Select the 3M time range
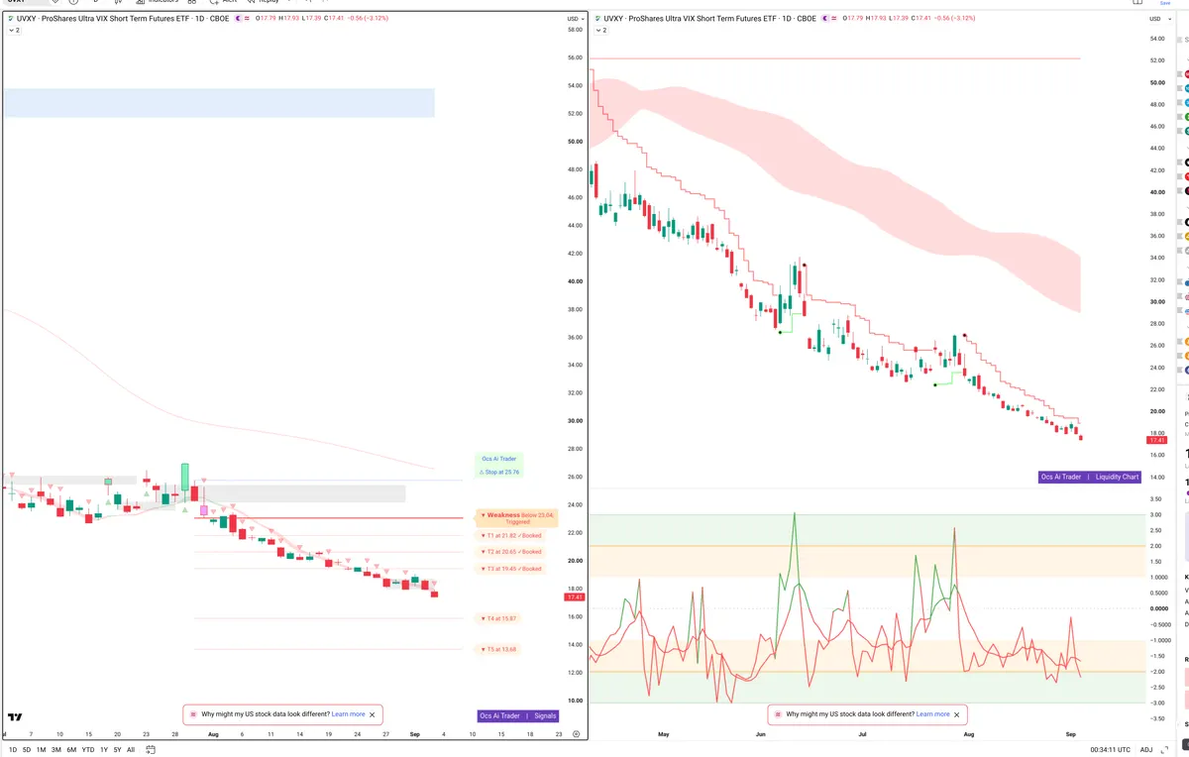Viewport: 1189px width, 757px height. [56, 750]
